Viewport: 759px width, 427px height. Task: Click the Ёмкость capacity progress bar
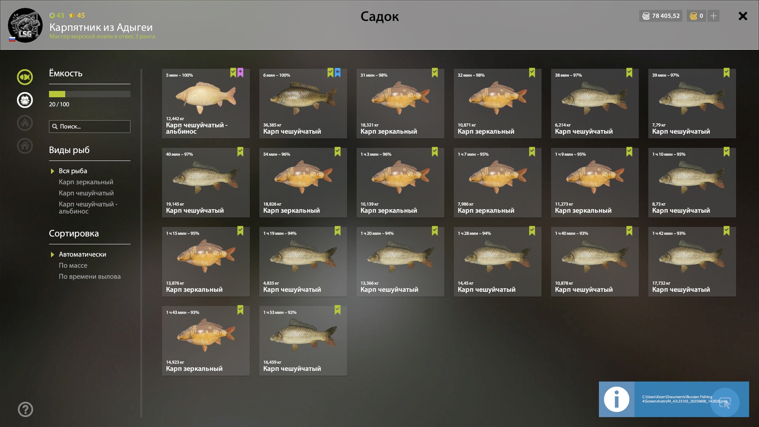pos(90,94)
